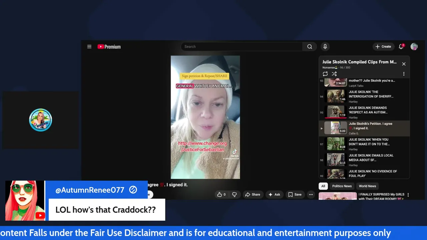Click the TikTok video player
This screenshot has height=240, width=427.
[x=205, y=117]
